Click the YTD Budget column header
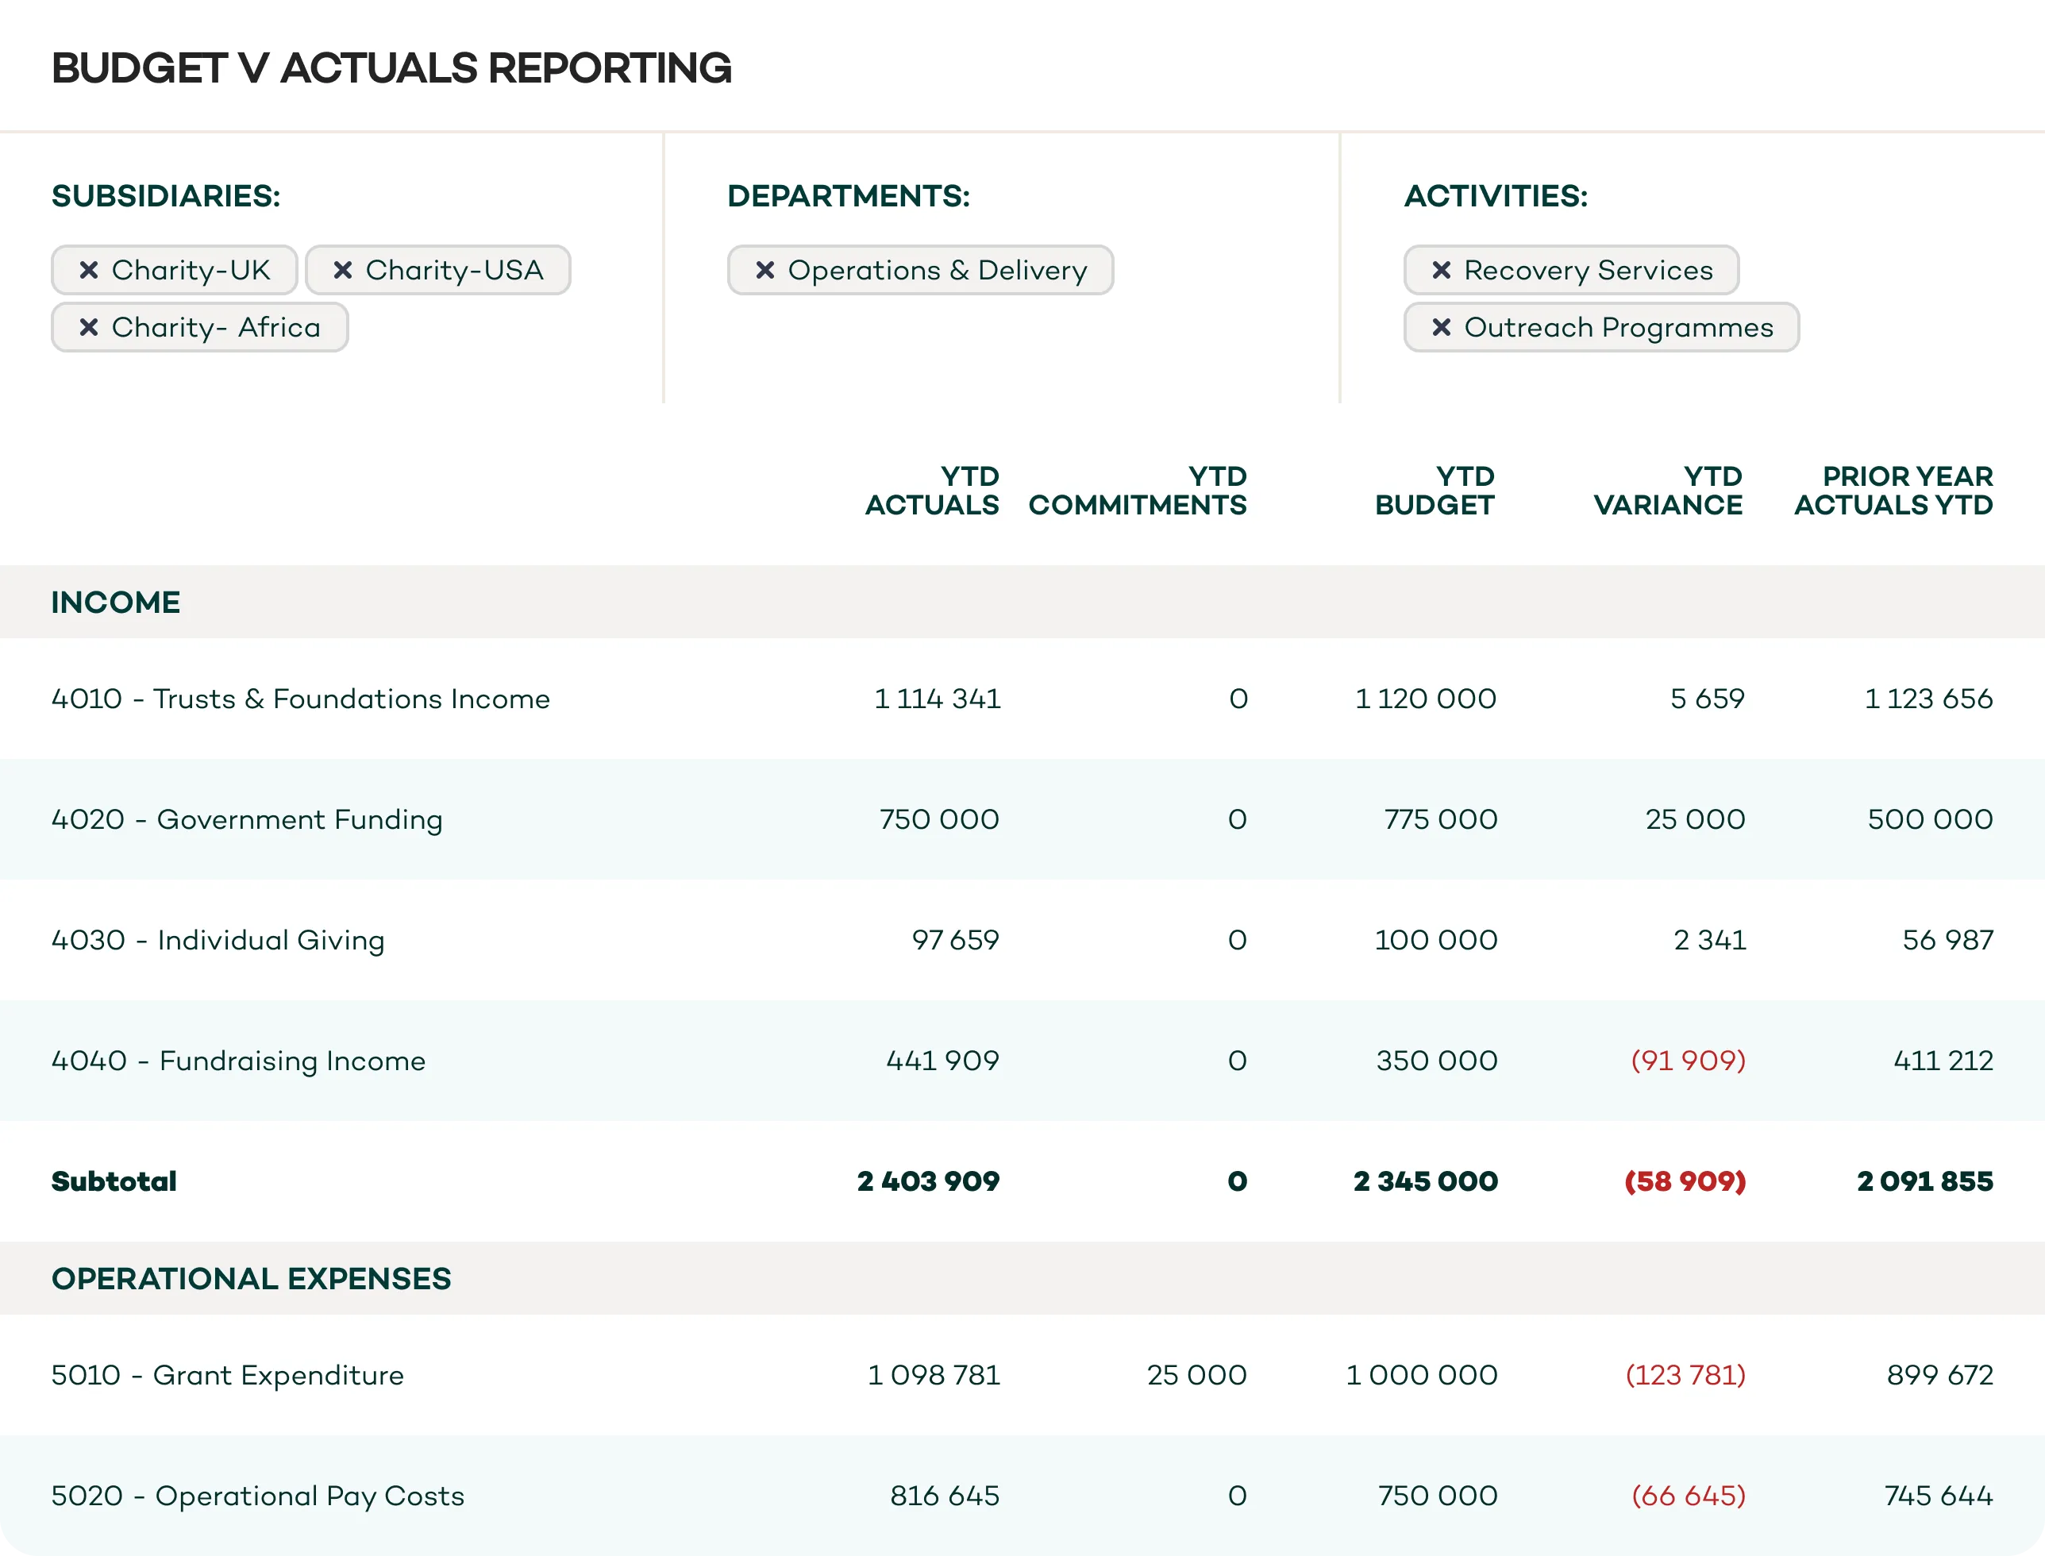2045x1556 pixels. (x=1435, y=490)
